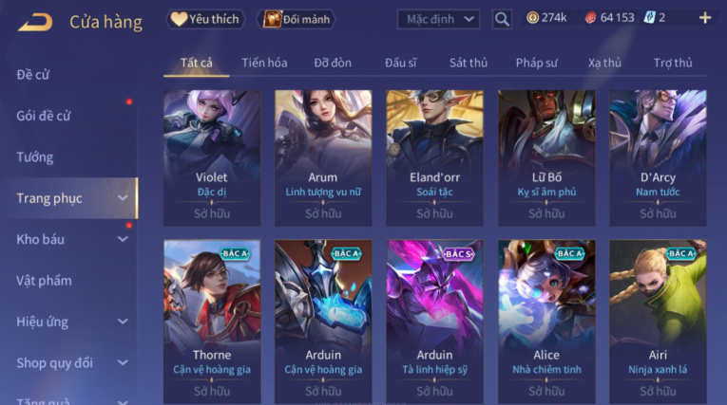Expand the Hiệu ứng sidebar section
Screen dimensions: 727x405
[x=123, y=322]
